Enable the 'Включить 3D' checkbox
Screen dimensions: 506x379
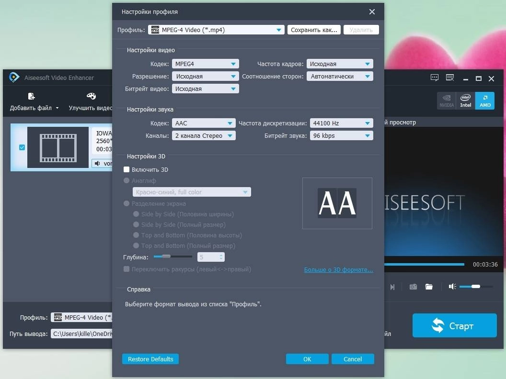[x=126, y=169]
